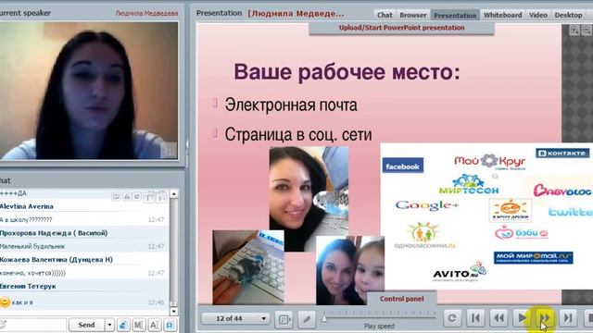Viewport: 593px width, 333px height.
Task: Click the speaker webcam video
Action: click(89, 91)
